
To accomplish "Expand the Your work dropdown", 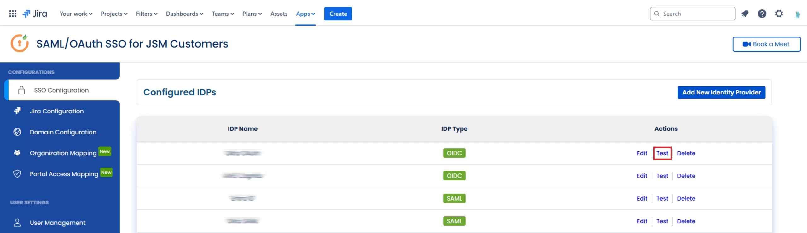I will [x=76, y=14].
